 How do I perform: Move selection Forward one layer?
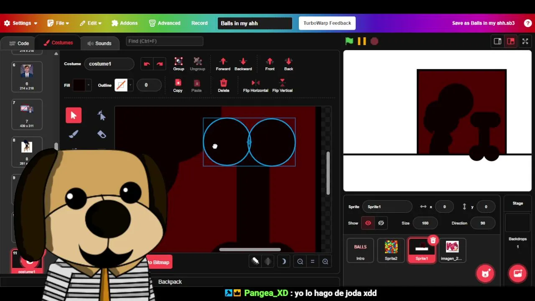pyautogui.click(x=223, y=64)
